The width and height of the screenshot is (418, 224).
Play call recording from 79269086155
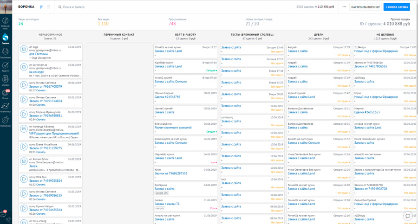[x=24, y=194]
